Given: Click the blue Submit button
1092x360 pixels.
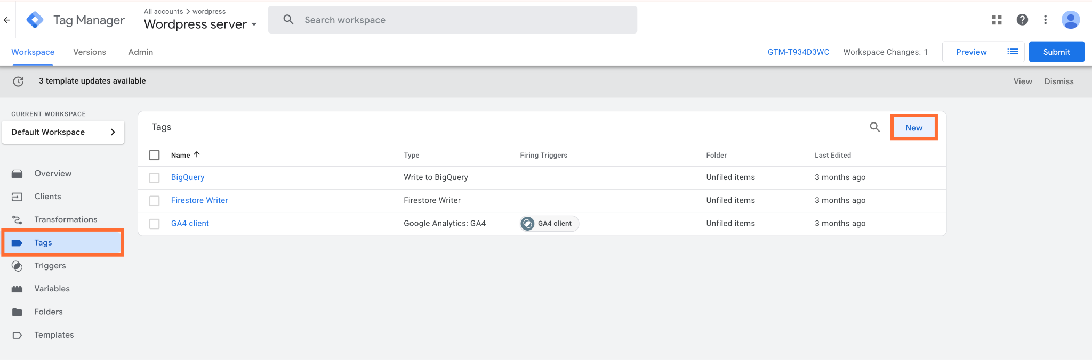Looking at the screenshot, I should [x=1056, y=52].
